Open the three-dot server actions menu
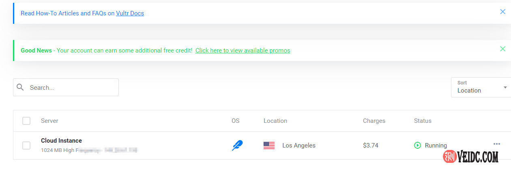 tap(497, 144)
